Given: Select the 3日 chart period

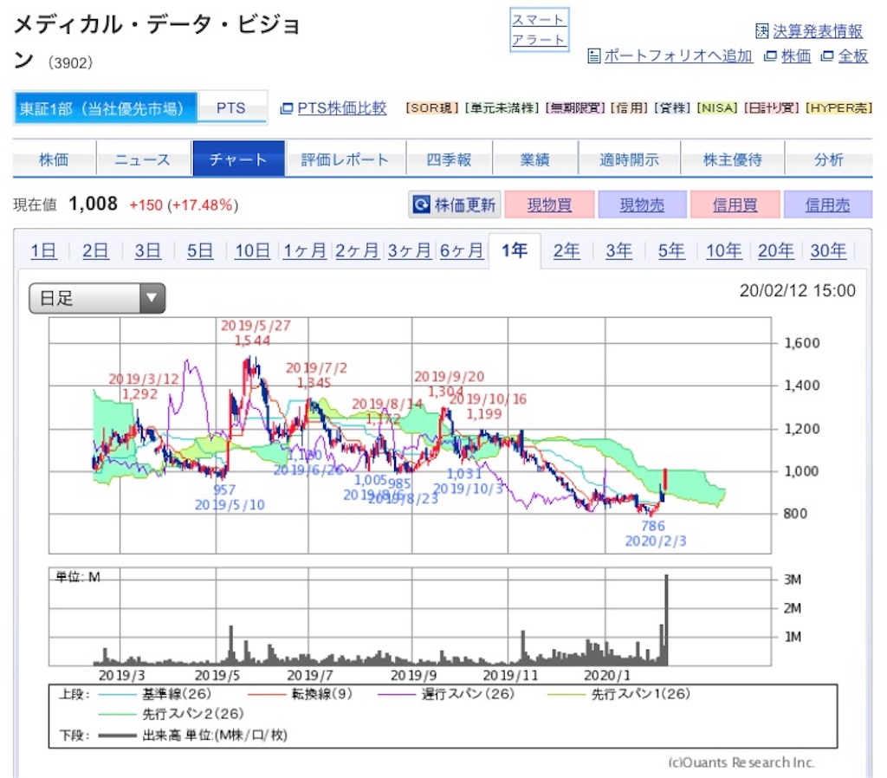Looking at the screenshot, I should point(148,250).
